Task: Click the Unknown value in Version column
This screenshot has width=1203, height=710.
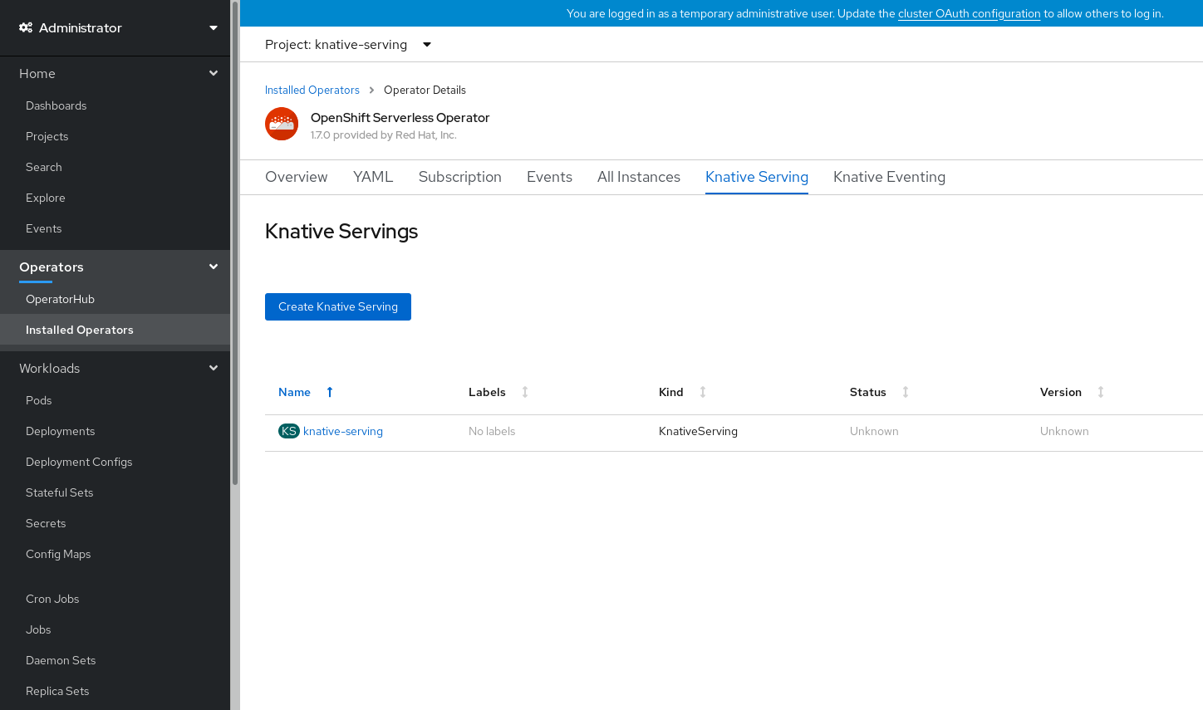Action: point(1064,431)
